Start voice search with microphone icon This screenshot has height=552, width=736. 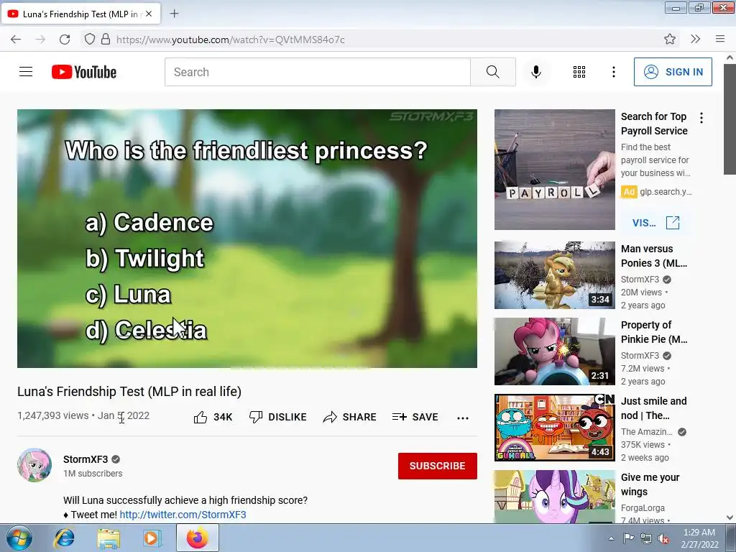(536, 72)
